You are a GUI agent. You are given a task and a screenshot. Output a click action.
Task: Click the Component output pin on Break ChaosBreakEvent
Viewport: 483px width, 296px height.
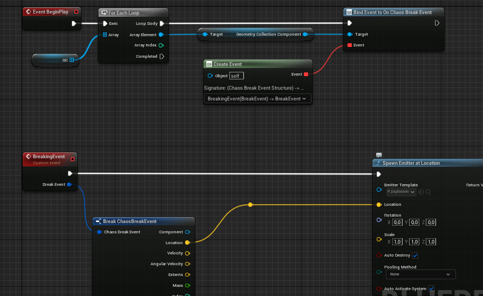[x=187, y=232]
